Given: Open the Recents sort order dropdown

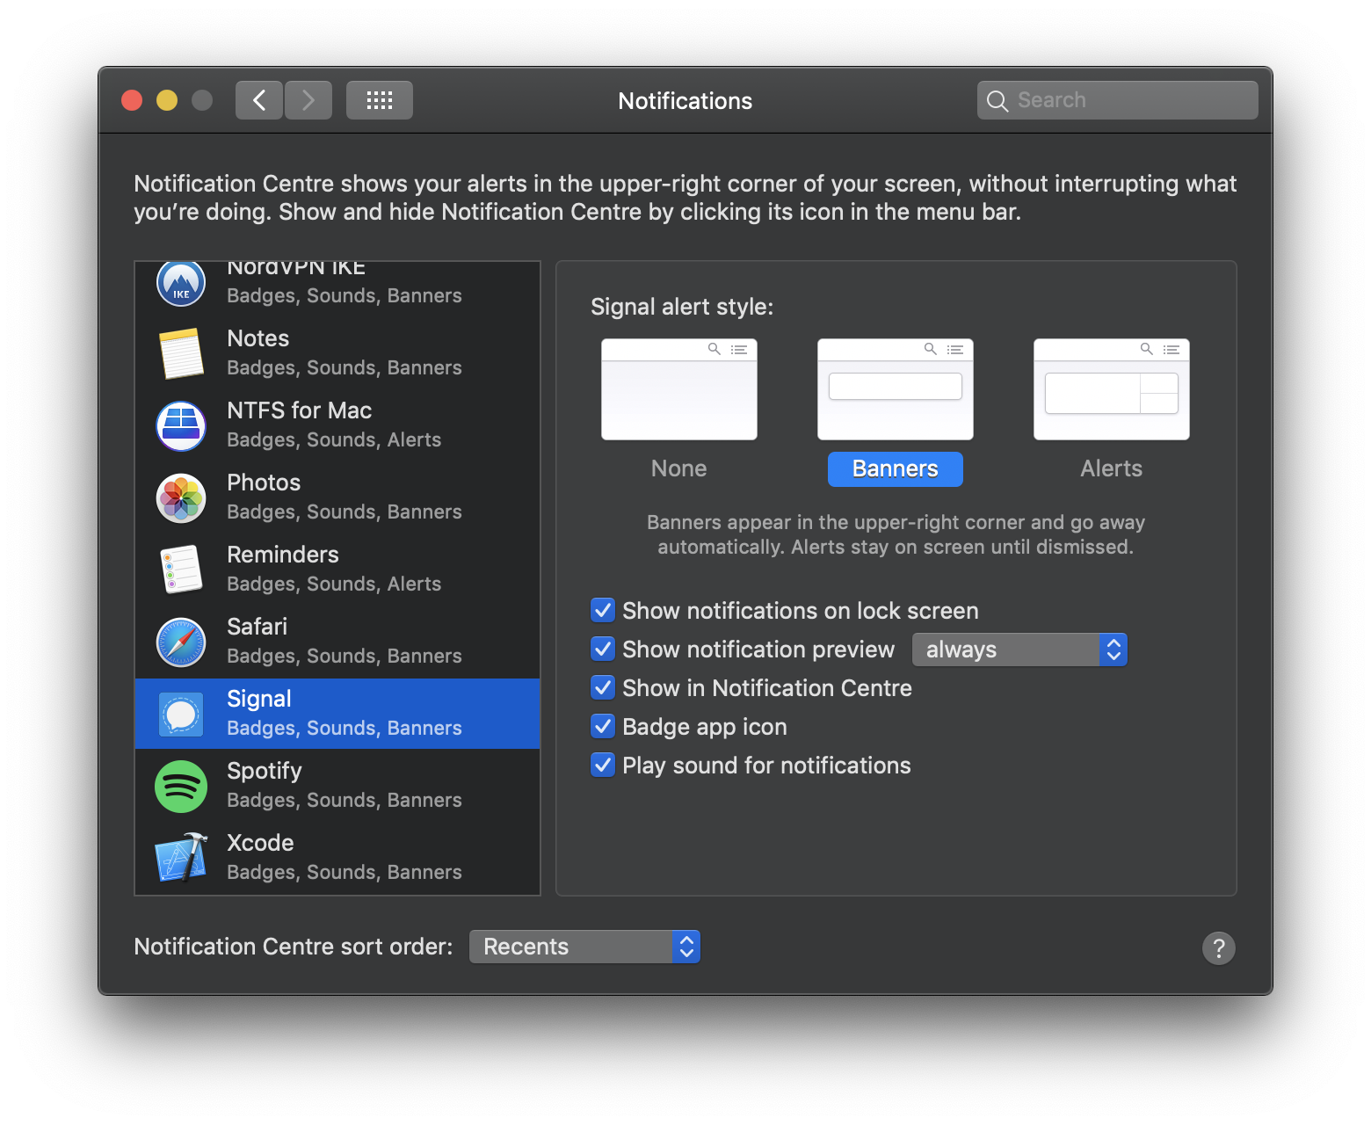Looking at the screenshot, I should click(x=584, y=947).
